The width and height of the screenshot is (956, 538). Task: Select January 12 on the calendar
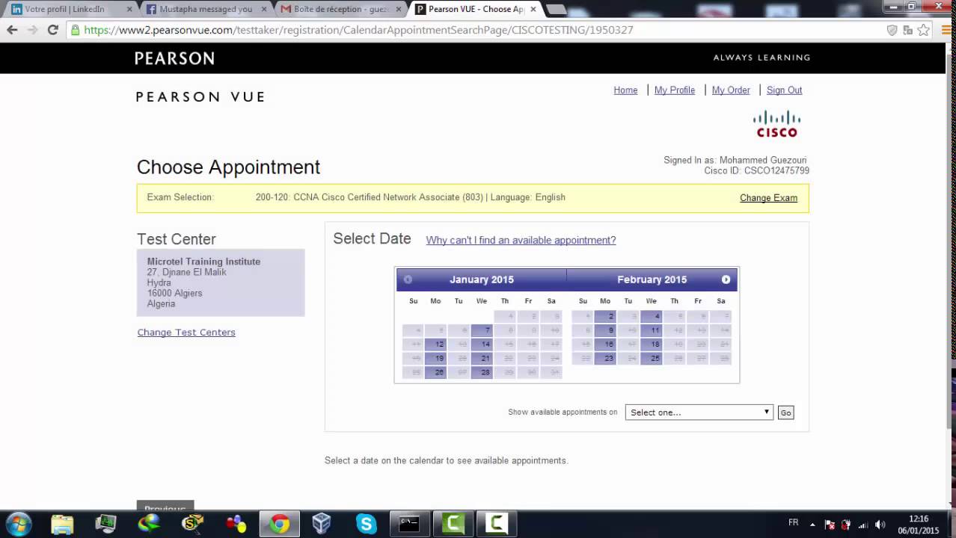pyautogui.click(x=436, y=344)
